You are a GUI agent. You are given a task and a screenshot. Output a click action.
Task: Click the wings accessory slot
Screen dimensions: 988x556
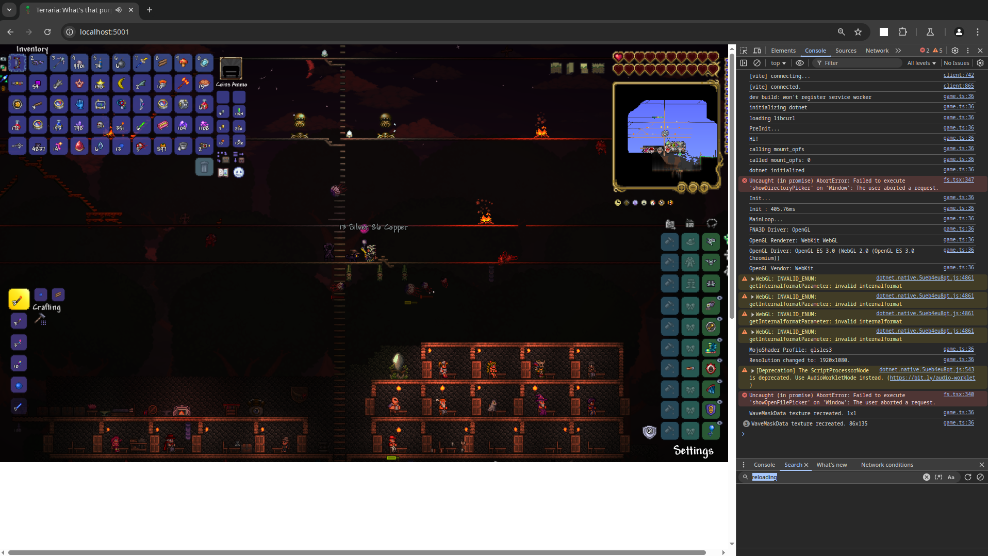(x=711, y=389)
